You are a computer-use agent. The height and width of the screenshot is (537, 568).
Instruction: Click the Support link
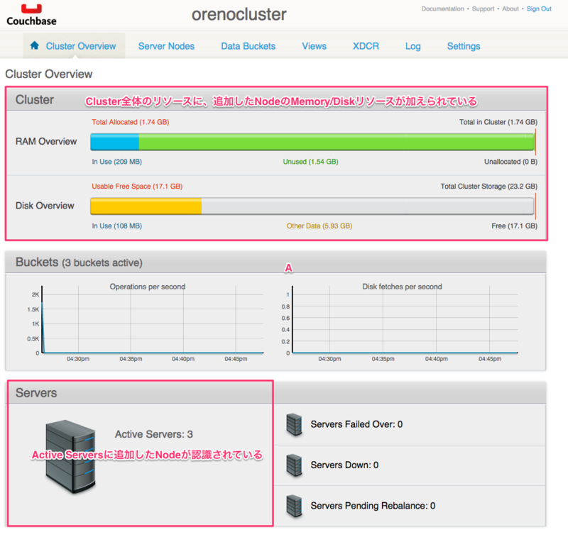tap(483, 9)
